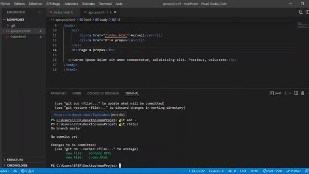
Task: Click the Lorem ipsum paragraph line in editor
Action: (x=152, y=60)
